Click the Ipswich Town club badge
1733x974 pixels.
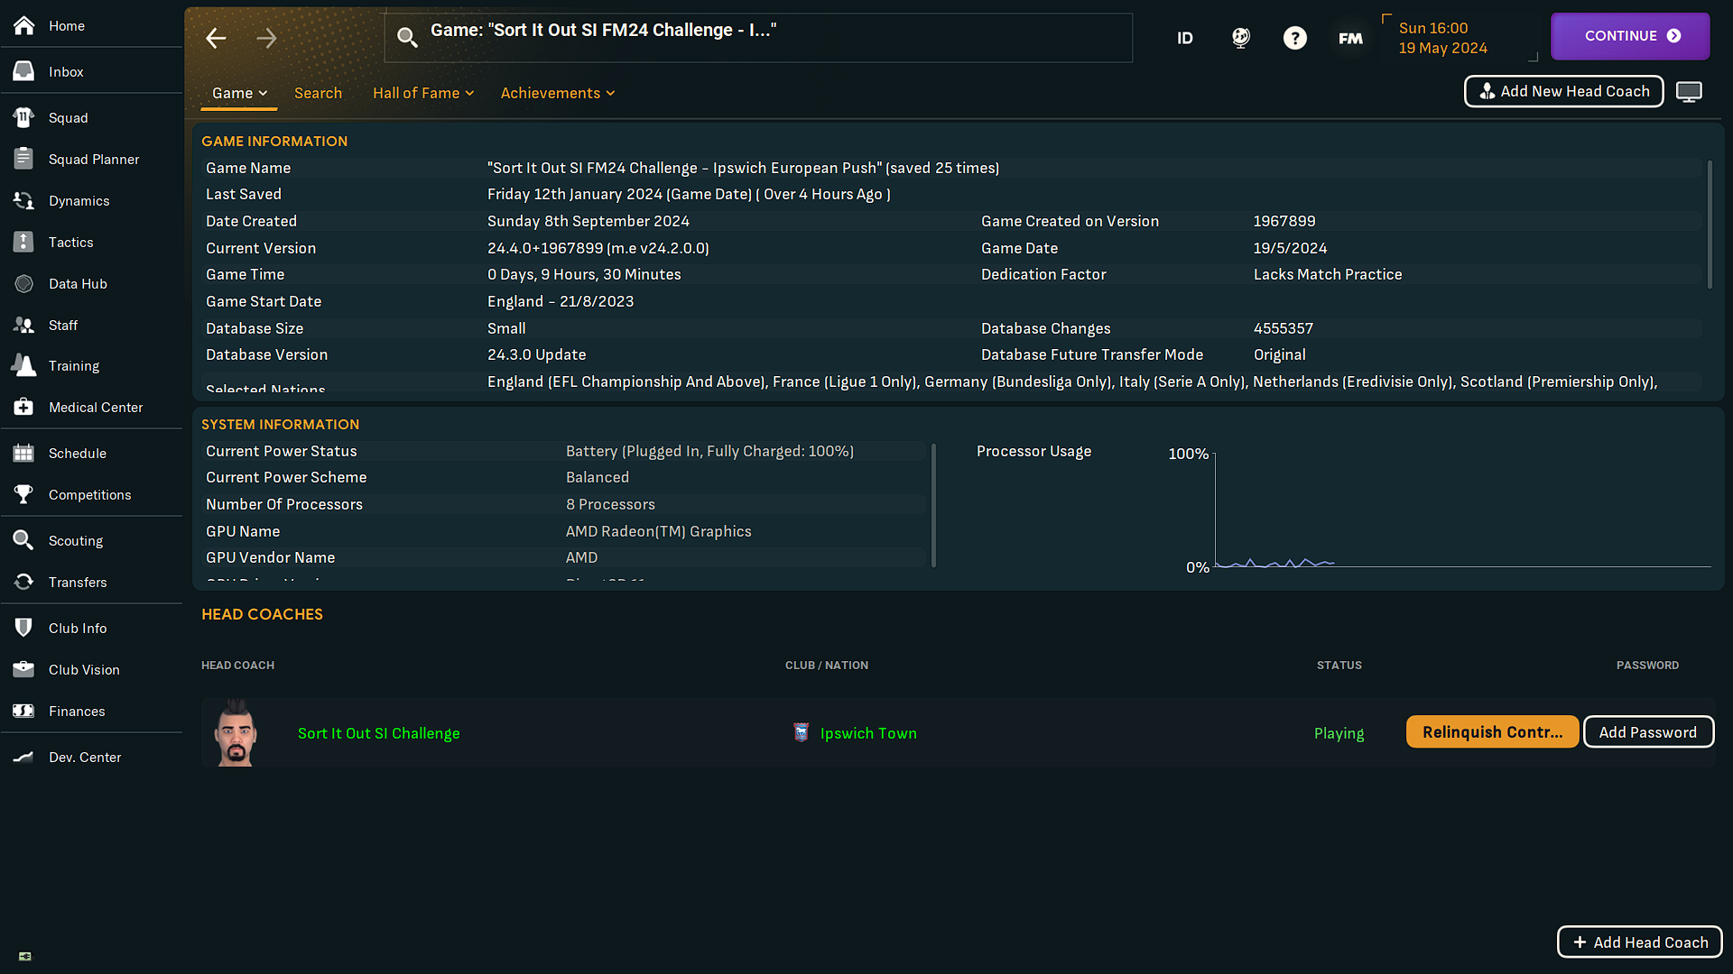pos(801,732)
